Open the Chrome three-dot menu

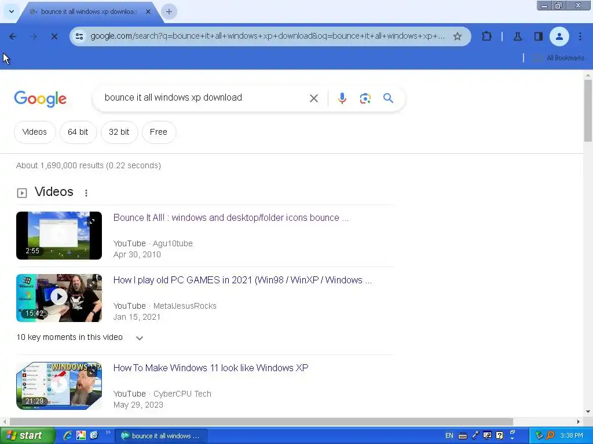(580, 36)
